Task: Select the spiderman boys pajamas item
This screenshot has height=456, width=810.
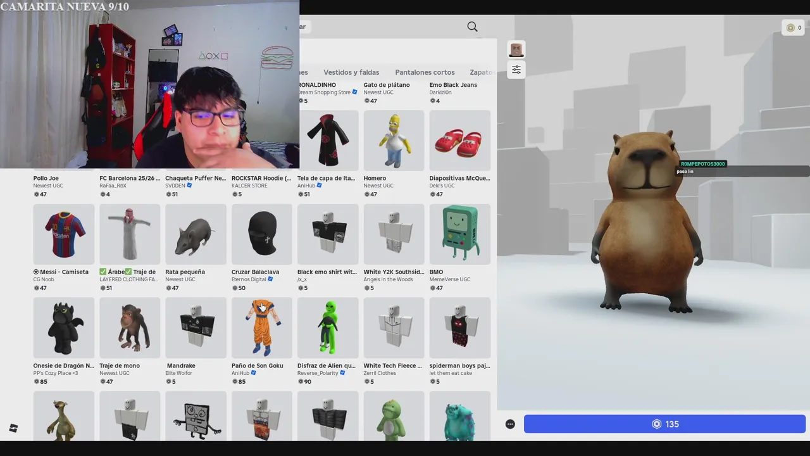Action: [x=460, y=328]
